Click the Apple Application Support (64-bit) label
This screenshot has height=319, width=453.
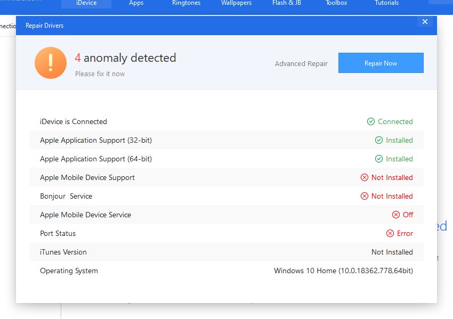96,159
